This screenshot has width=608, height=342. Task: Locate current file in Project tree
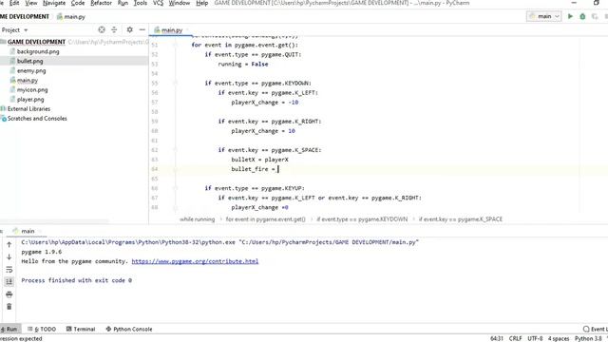click(102, 29)
